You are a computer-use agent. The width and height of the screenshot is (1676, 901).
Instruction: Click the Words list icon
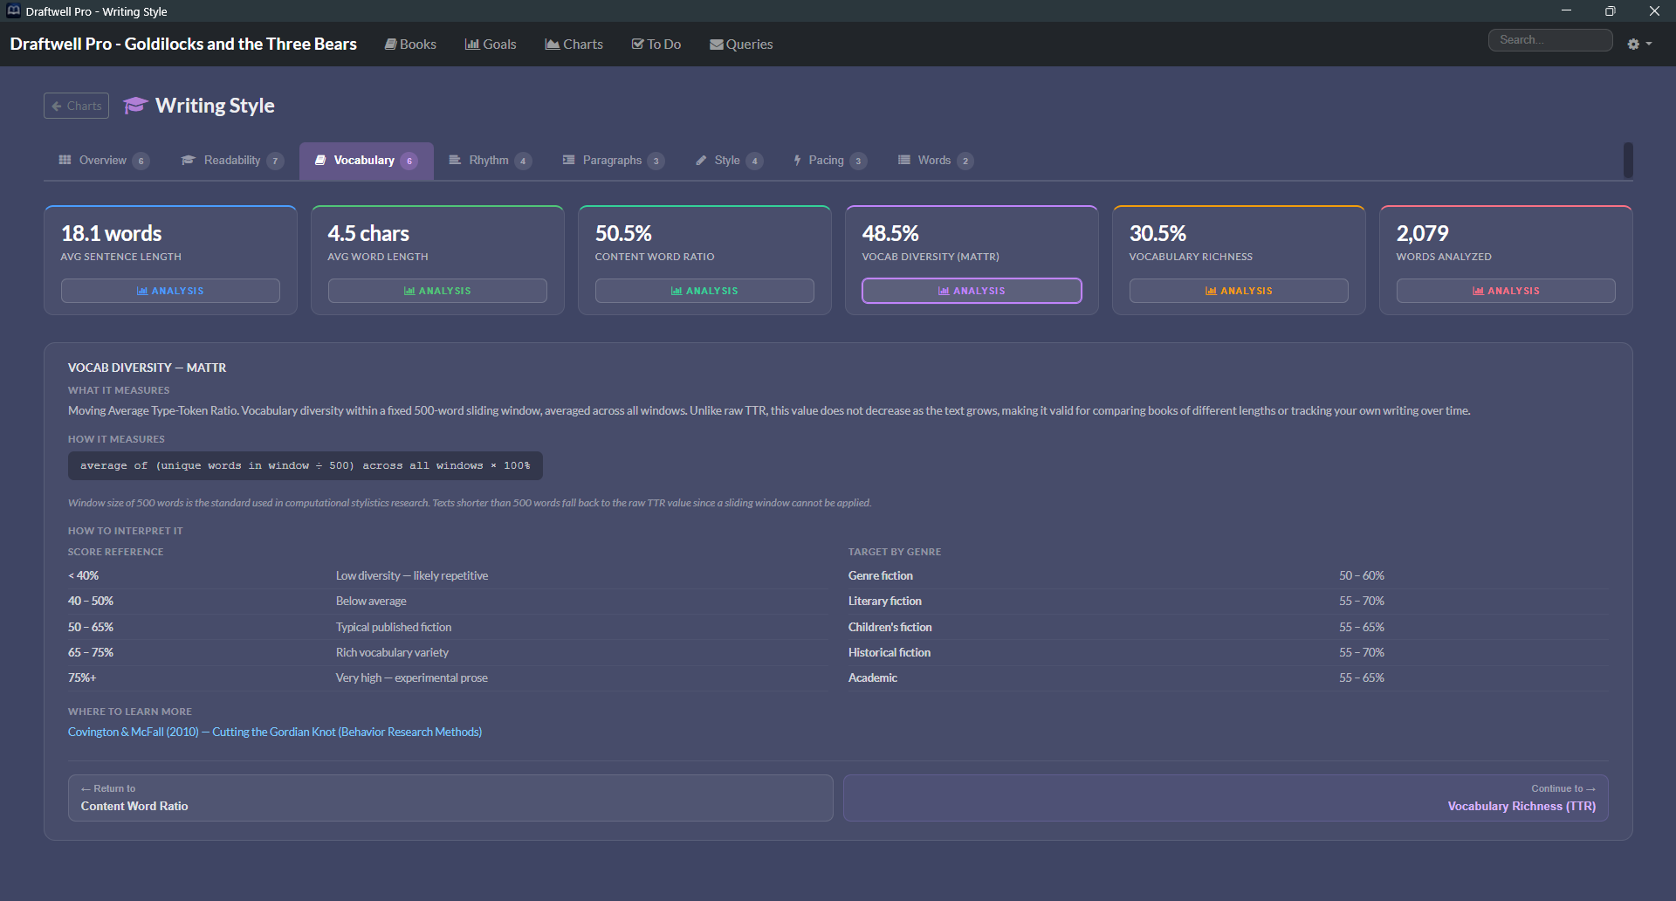click(904, 160)
